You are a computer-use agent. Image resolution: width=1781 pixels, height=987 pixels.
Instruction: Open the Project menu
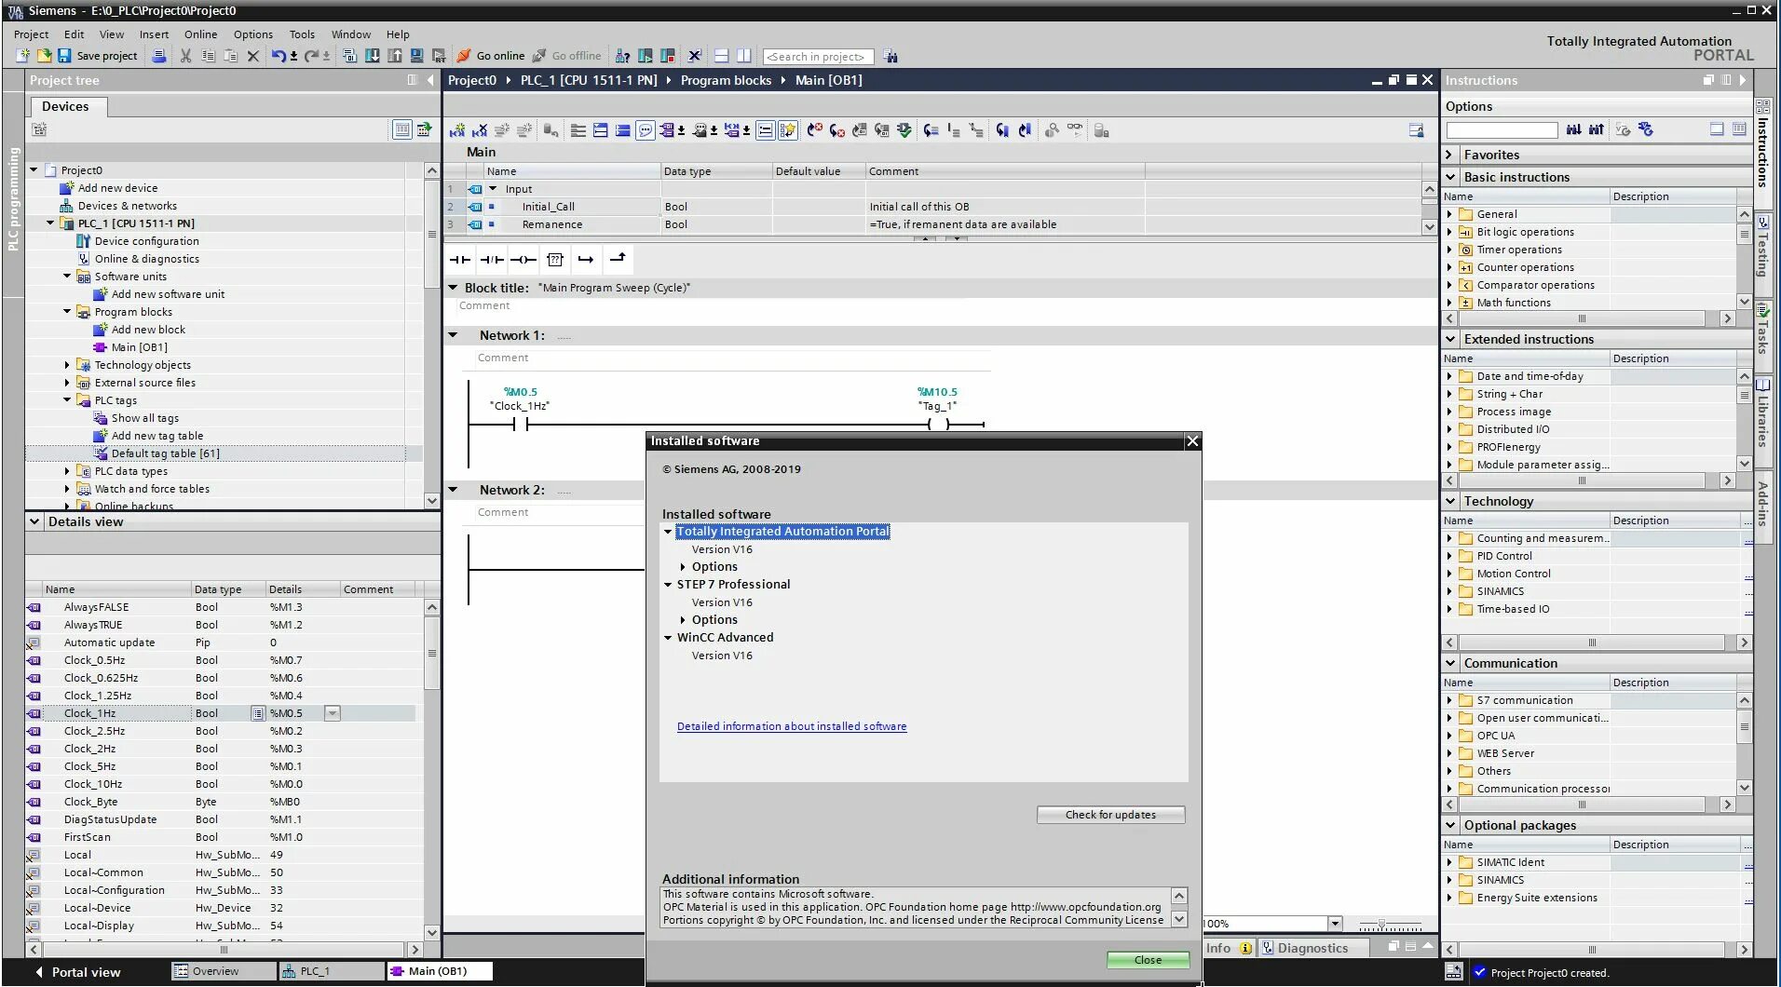[31, 34]
